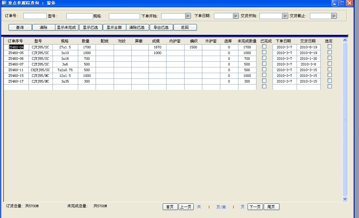Open calendar picker for 交货开始 field
This screenshot has height=218, width=359.
(x=285, y=16)
